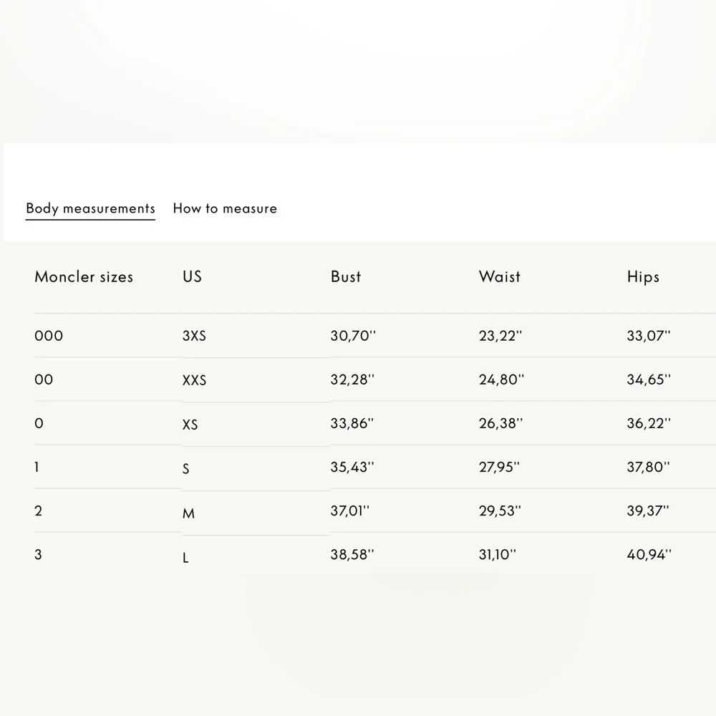
Task: Click the XS size cell
Action: [x=190, y=425]
